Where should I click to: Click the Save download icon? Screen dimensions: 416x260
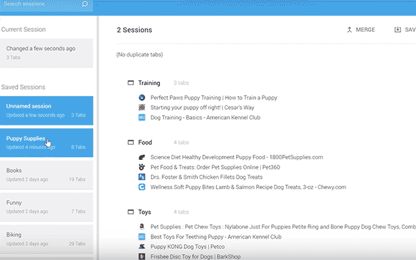(397, 30)
